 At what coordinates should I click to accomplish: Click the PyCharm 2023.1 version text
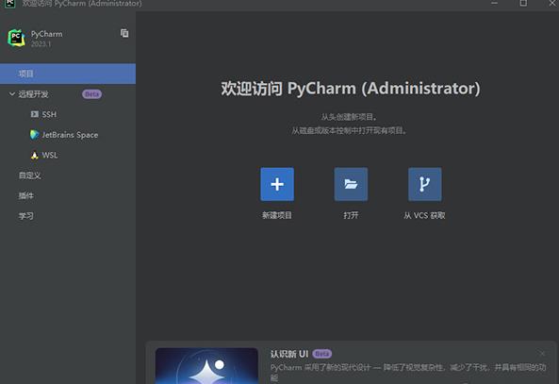coord(41,44)
